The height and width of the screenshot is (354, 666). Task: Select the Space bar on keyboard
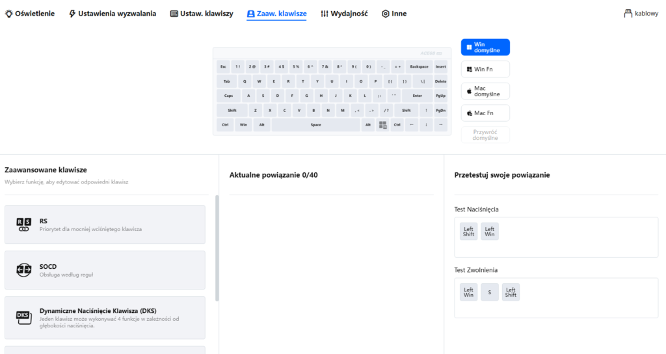click(315, 125)
